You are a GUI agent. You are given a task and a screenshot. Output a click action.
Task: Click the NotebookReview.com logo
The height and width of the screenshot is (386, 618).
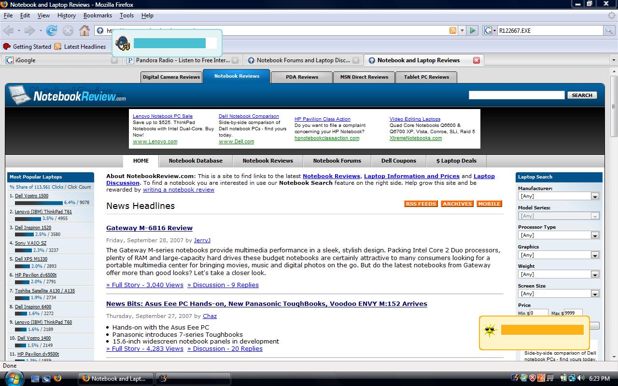click(68, 95)
